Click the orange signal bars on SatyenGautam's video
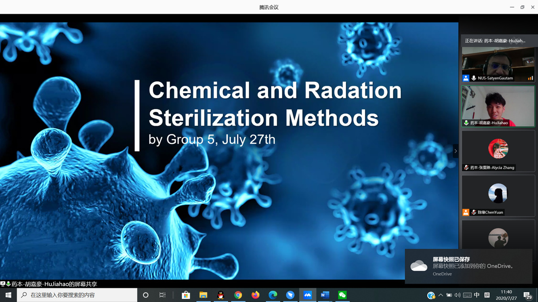This screenshot has width=538, height=302. [530, 78]
